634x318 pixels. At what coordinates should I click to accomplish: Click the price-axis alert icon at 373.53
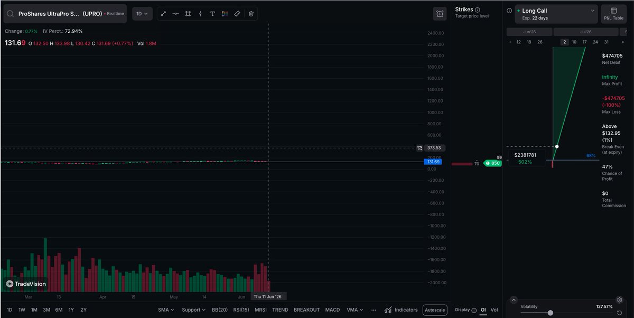[x=420, y=148]
